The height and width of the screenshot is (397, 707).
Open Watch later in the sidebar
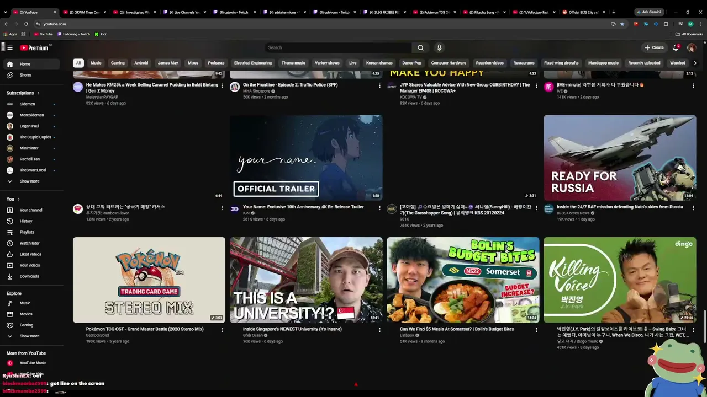pyautogui.click(x=31, y=243)
